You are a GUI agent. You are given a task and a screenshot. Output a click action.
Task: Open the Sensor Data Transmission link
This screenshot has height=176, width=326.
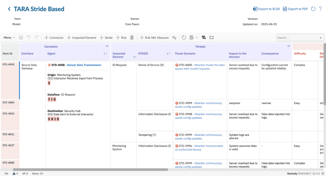click(x=84, y=65)
